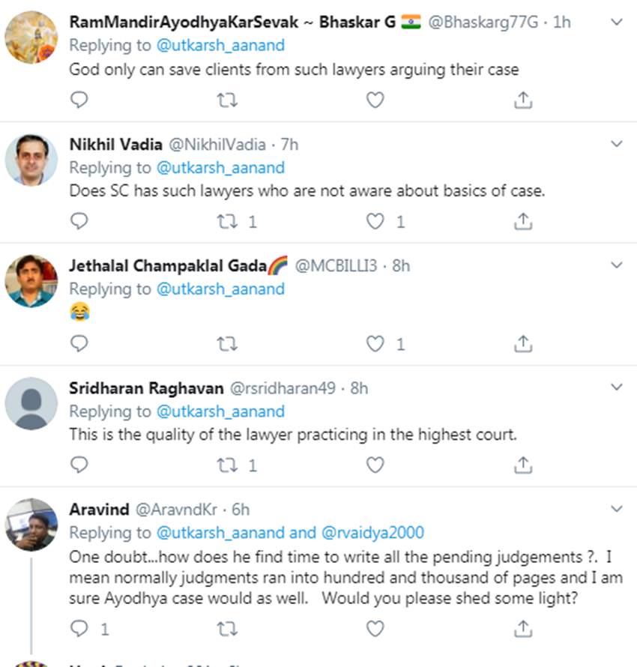Reply to Sridharan Raghavan's tweet
Image resolution: width=637 pixels, height=667 pixels.
tap(79, 465)
